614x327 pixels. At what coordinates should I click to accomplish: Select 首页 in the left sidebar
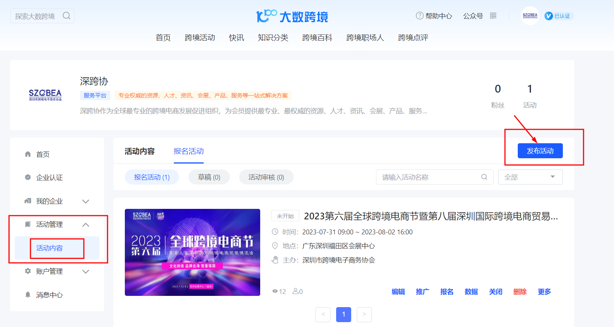(43, 154)
